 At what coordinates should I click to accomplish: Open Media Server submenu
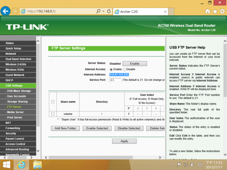tap(18, 112)
